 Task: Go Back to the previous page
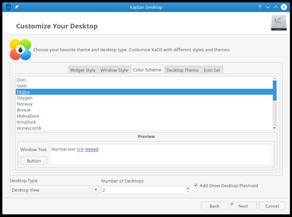click(x=214, y=206)
